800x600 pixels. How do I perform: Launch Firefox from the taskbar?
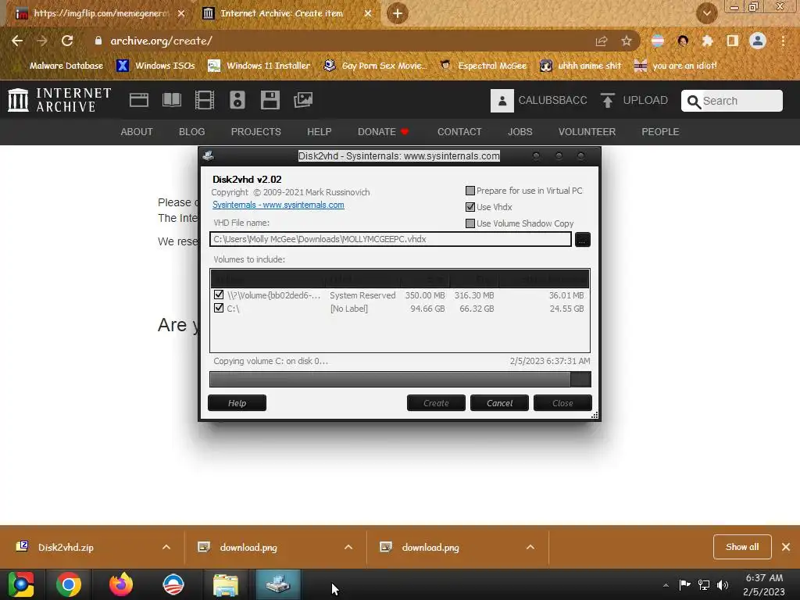121,584
